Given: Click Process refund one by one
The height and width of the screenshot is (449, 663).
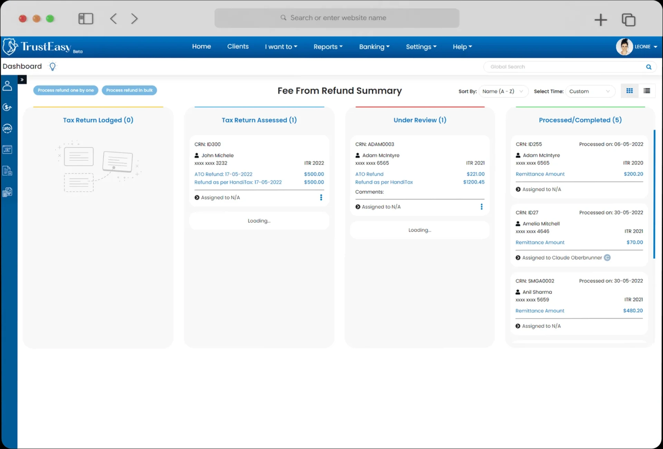Looking at the screenshot, I should 66,90.
